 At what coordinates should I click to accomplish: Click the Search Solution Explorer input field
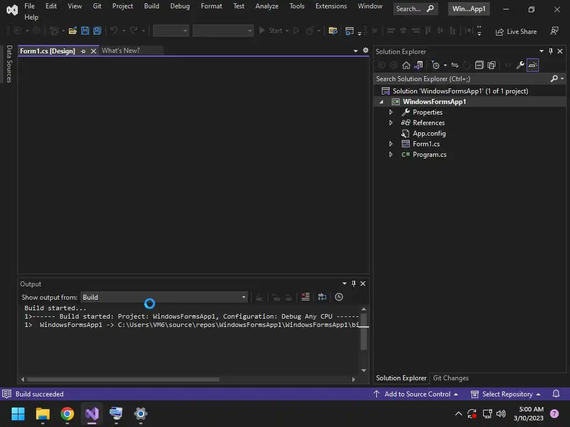461,79
